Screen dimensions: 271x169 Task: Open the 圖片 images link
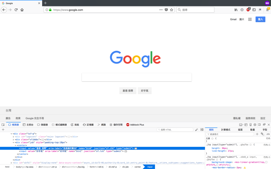[242, 19]
